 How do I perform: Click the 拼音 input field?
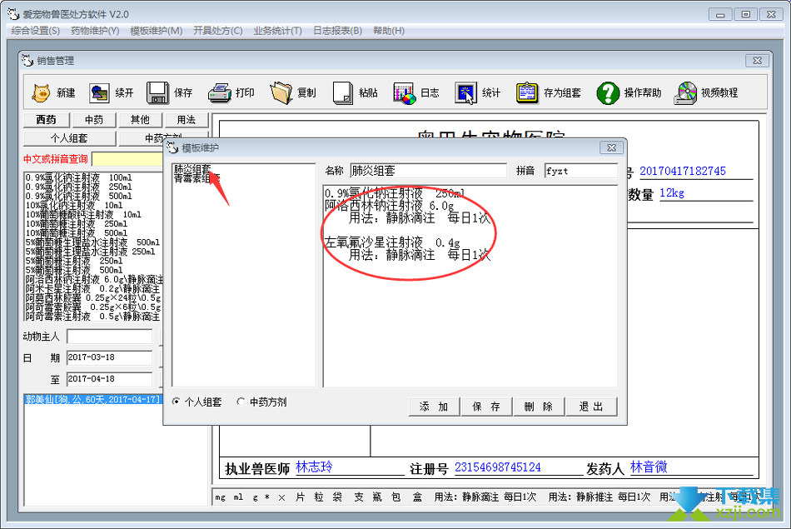(x=581, y=171)
